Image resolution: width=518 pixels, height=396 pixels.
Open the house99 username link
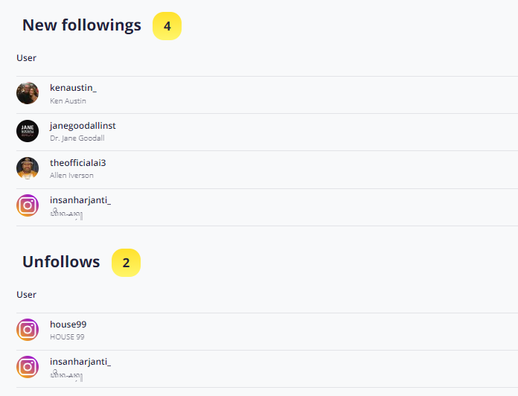pos(68,325)
